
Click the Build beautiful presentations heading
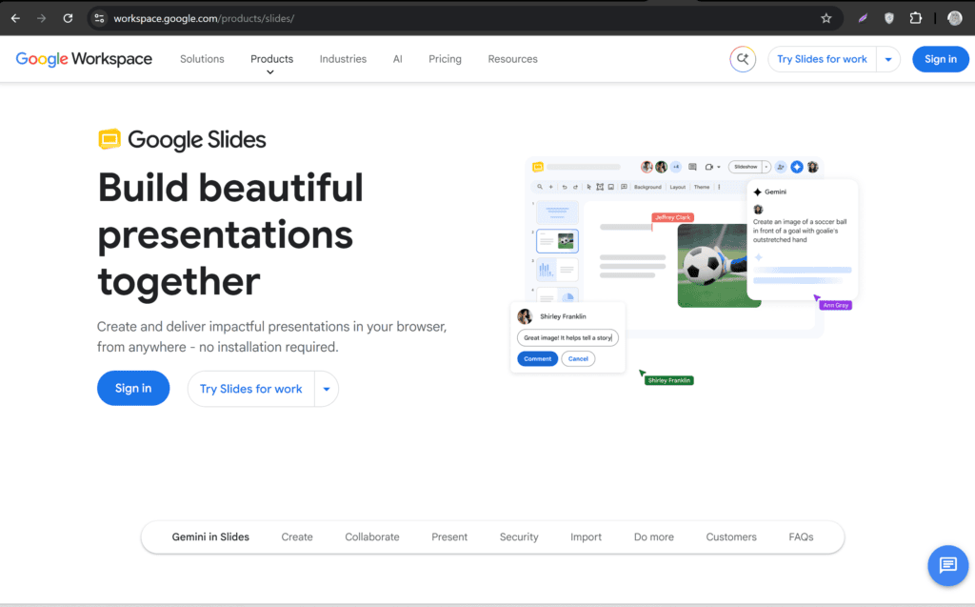click(230, 234)
